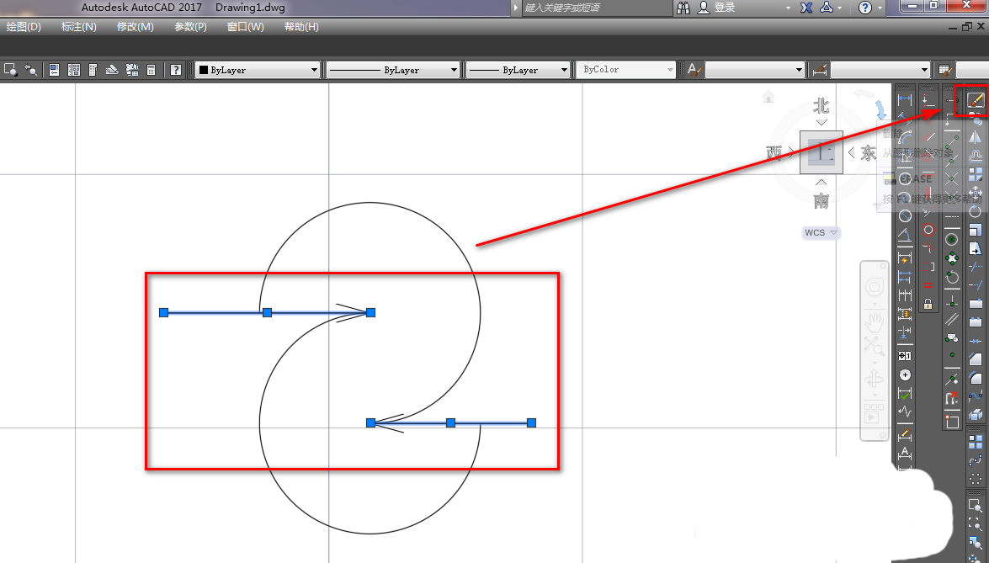
Task: Select the Move tool
Action: click(976, 192)
